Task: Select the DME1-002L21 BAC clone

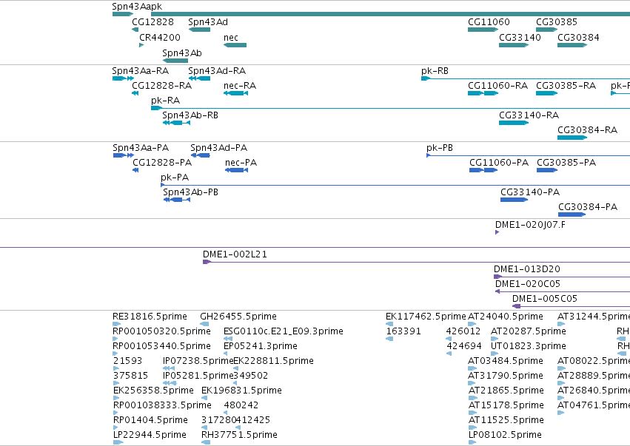Action: 416,262
